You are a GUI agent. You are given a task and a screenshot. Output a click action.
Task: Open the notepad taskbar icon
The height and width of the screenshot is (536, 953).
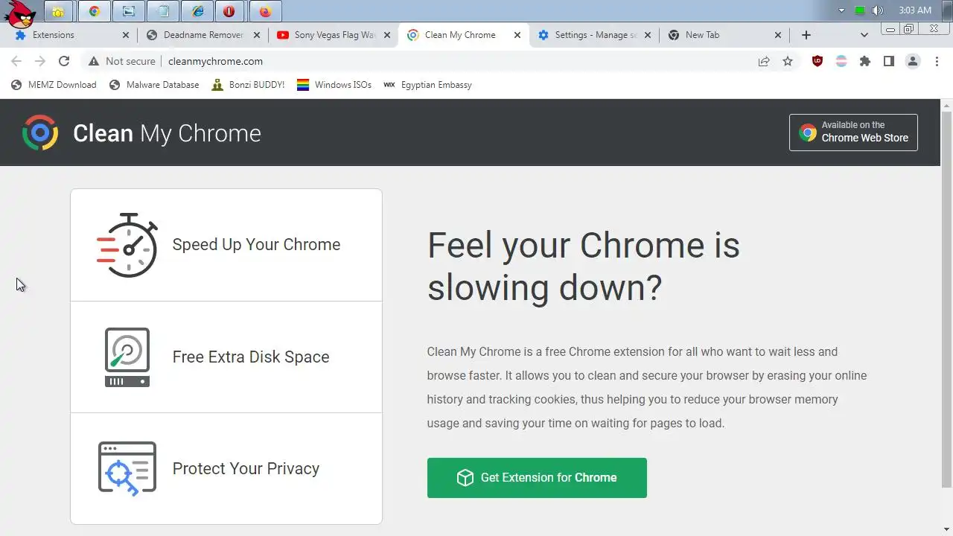163,11
